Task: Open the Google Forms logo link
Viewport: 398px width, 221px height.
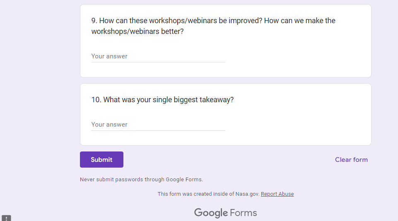Action: click(x=225, y=213)
